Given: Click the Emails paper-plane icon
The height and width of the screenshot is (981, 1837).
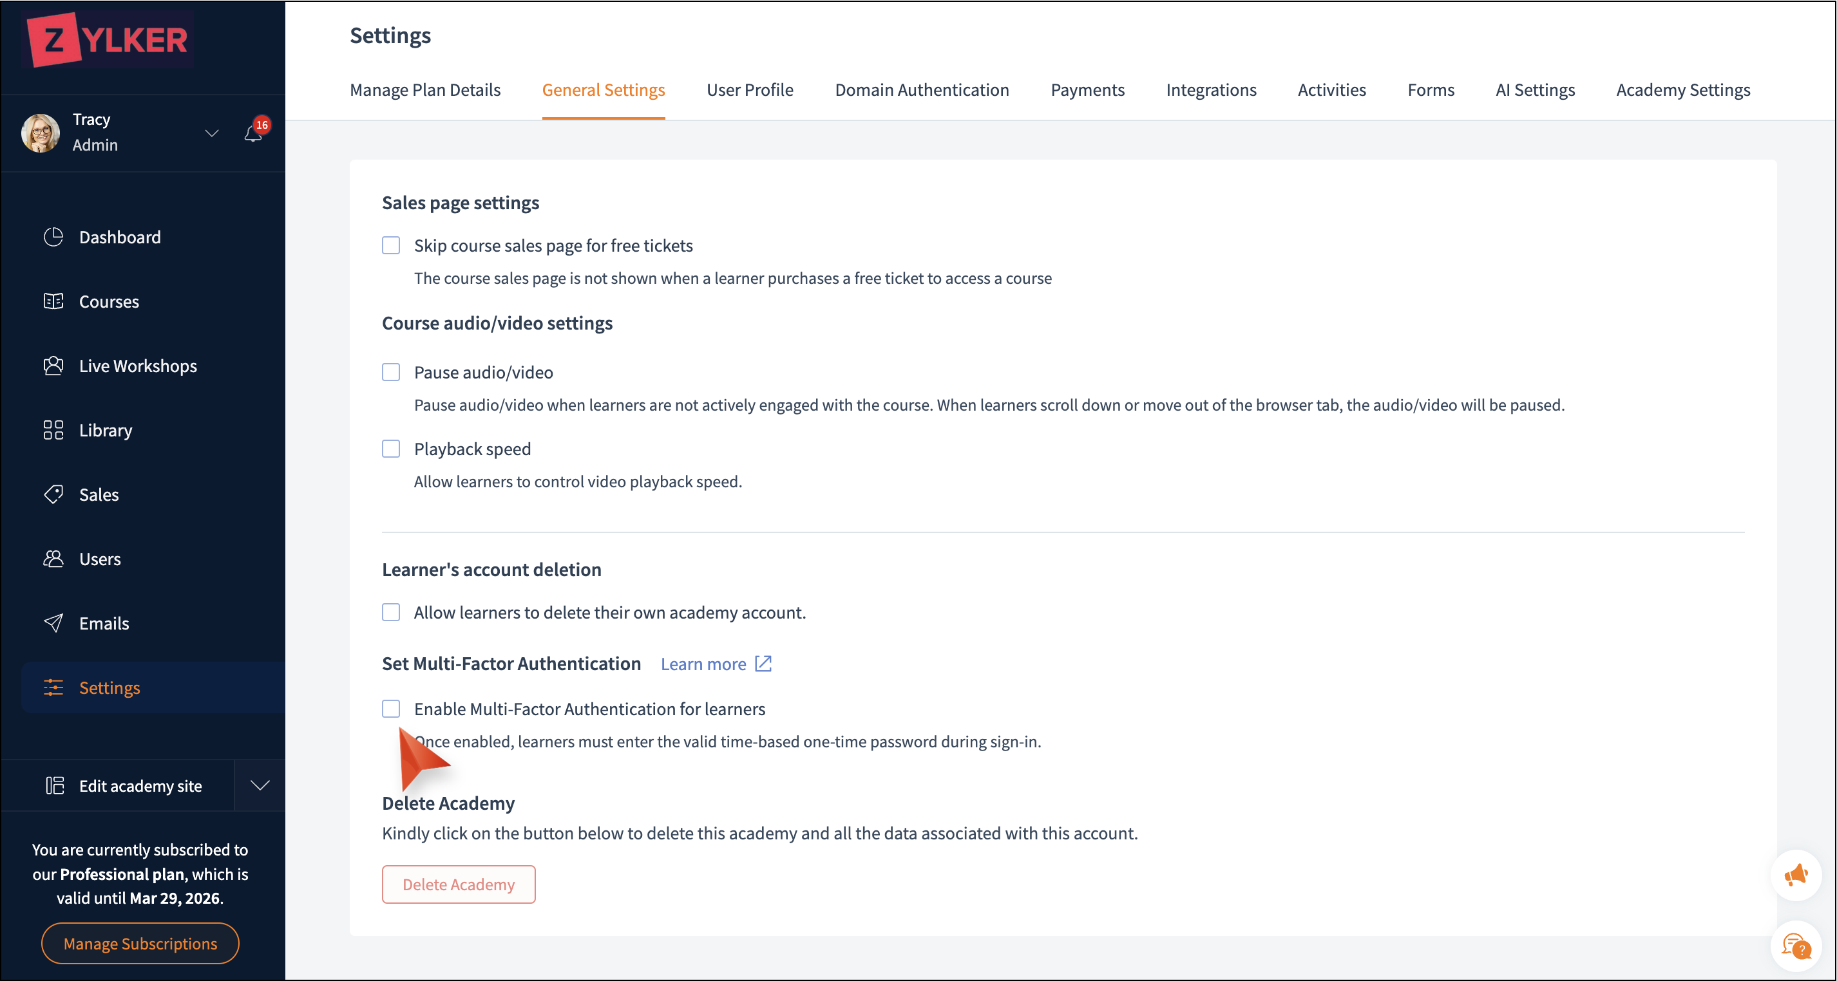Looking at the screenshot, I should 53,623.
